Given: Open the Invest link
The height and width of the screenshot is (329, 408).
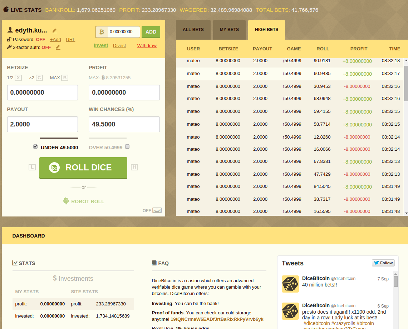Looking at the screenshot, I should pos(101,45).
